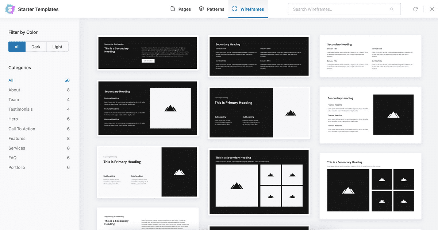This screenshot has height=230, width=438.
Task: Select the FAQ category link
Action: pyautogui.click(x=12, y=158)
